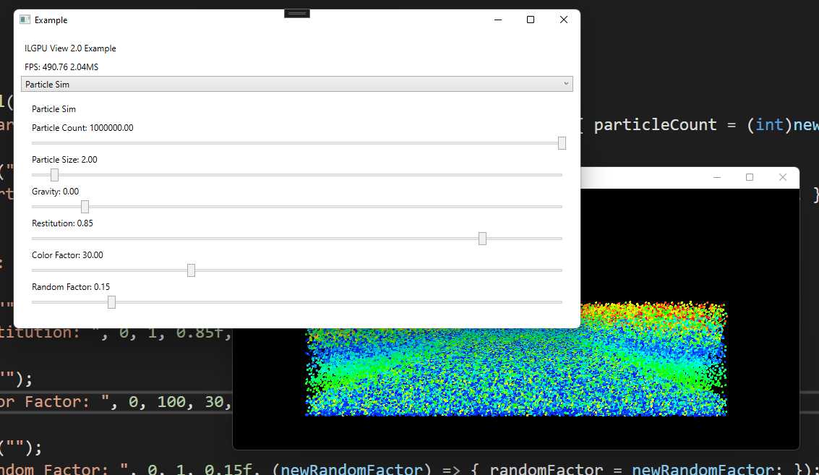Click the Particle Sim heading above sliders

pyautogui.click(x=53, y=109)
